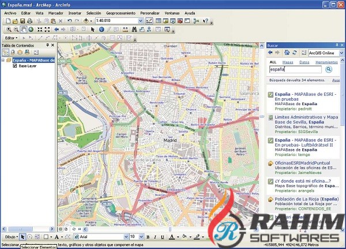Screen dimensions: 346x249
Task: Click the Paste icon in Standard toolbar
Action: [x=53, y=21]
